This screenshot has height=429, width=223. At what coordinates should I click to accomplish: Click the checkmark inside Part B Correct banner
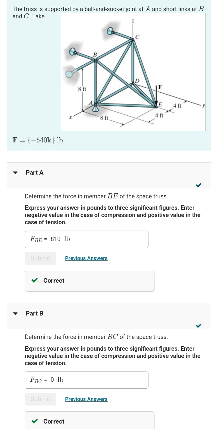click(x=34, y=421)
